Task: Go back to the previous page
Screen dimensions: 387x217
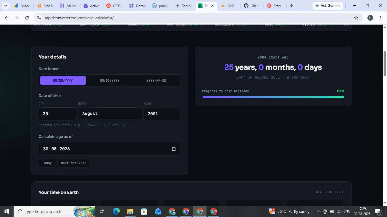Action: (7, 18)
